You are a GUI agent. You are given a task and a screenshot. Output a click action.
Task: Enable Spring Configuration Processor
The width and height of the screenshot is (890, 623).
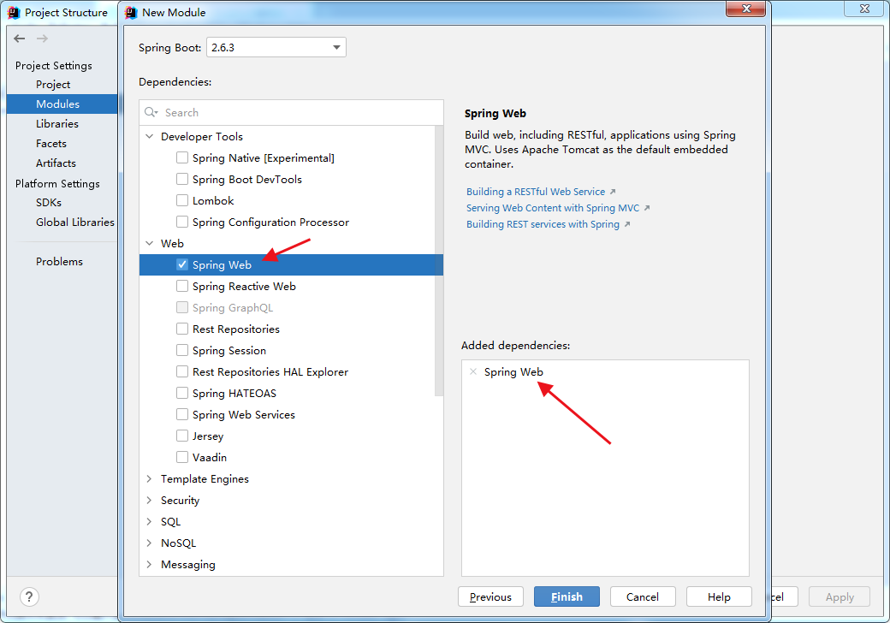click(182, 222)
